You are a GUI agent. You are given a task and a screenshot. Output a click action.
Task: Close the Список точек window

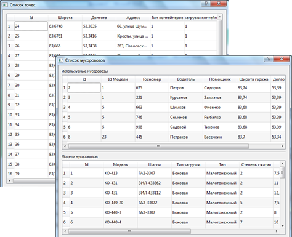(219, 4)
